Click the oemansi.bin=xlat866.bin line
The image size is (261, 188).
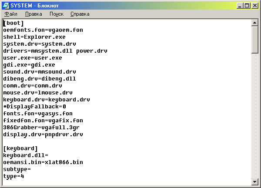[x=43, y=162]
